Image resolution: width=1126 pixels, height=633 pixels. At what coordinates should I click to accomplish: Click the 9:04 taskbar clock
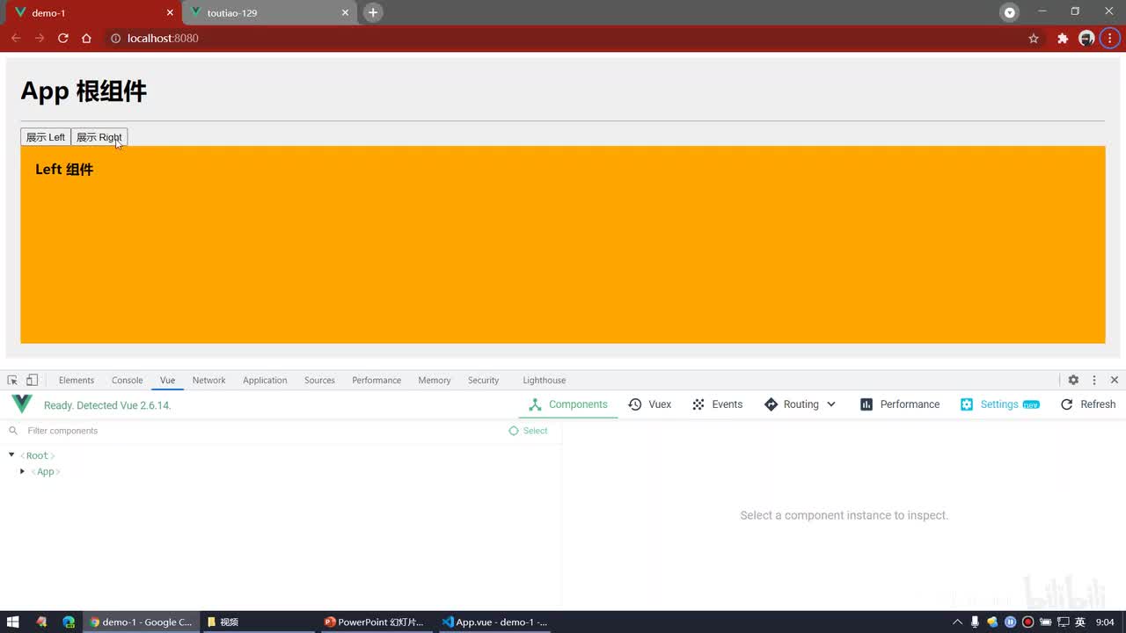pyautogui.click(x=1105, y=622)
